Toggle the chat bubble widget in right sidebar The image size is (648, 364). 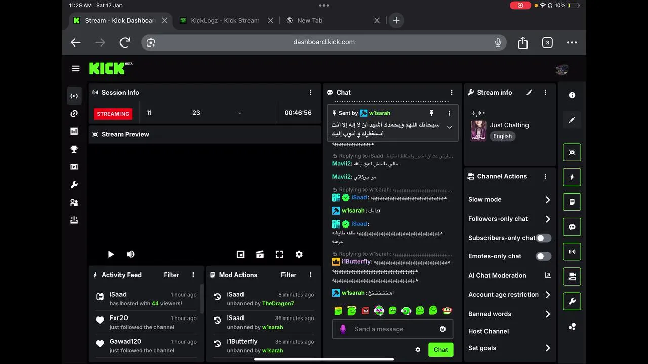click(572, 227)
